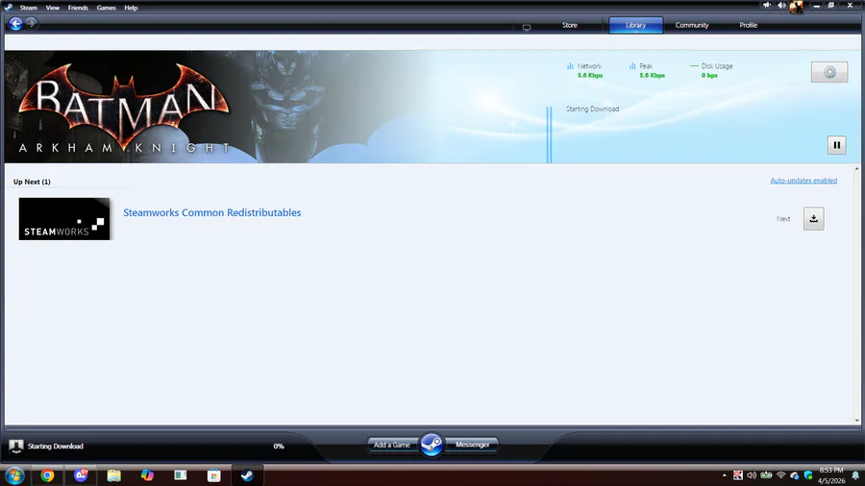The width and height of the screenshot is (865, 486).
Task: Switch to the Community tab
Action: click(x=692, y=25)
